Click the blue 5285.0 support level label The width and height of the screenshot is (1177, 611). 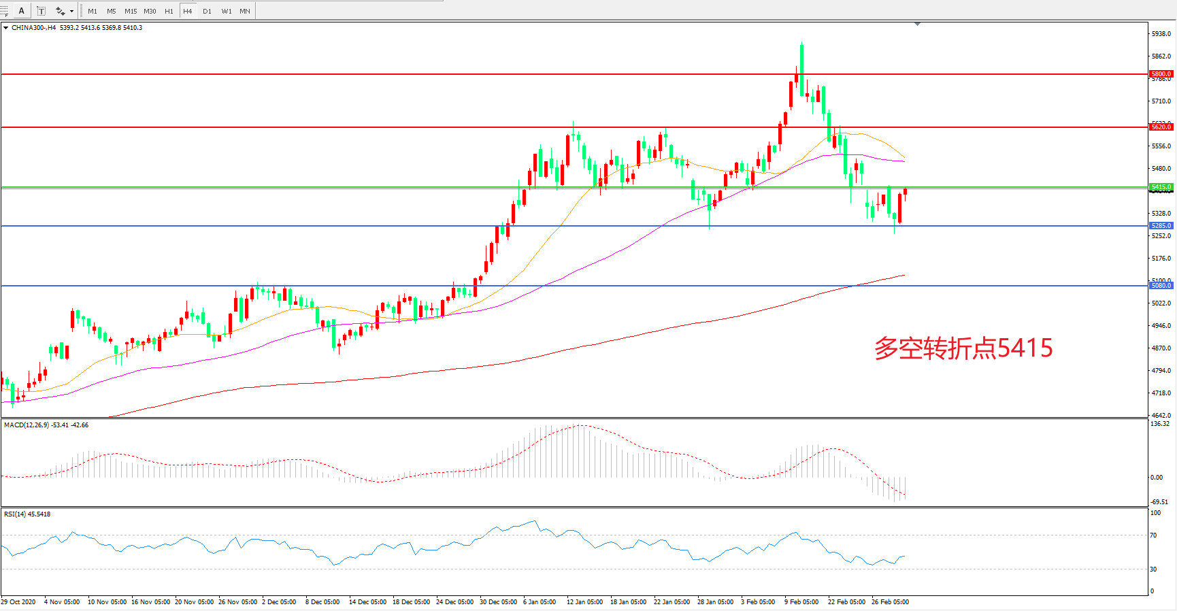point(1161,226)
